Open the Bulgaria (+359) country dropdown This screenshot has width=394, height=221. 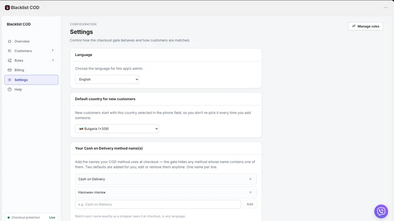pos(117,129)
